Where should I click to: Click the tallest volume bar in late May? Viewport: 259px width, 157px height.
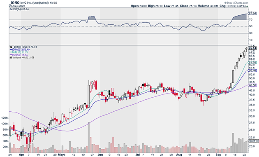[x=89, y=138]
